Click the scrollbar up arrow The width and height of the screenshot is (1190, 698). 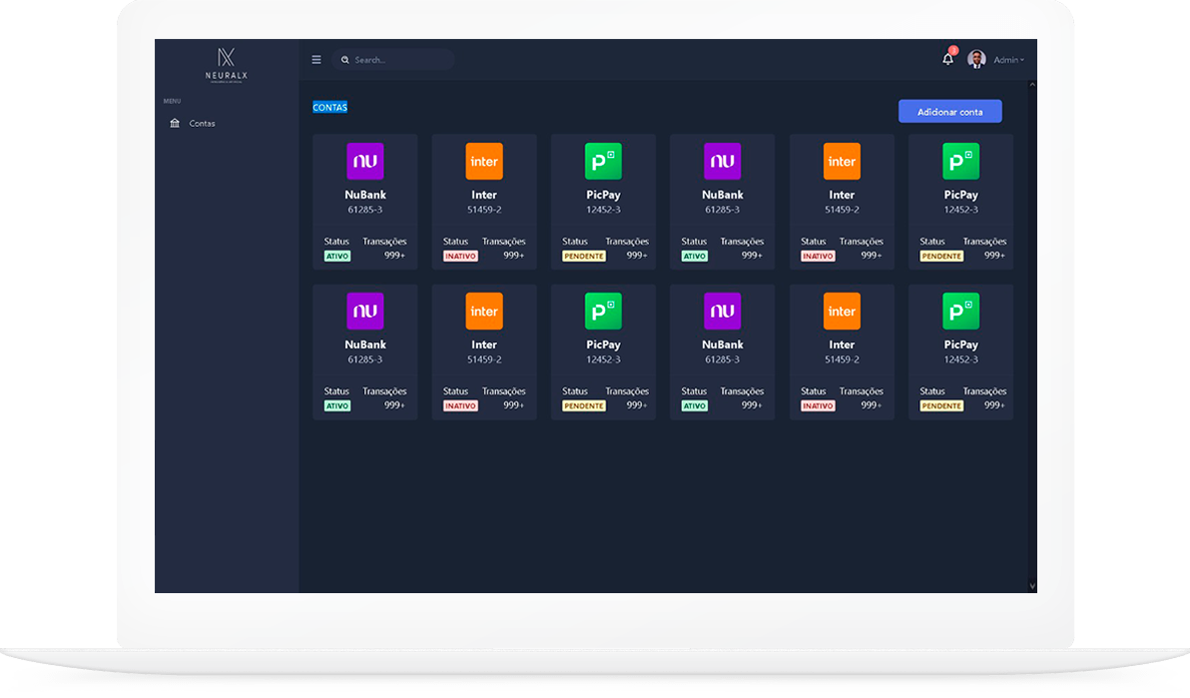click(x=1032, y=85)
